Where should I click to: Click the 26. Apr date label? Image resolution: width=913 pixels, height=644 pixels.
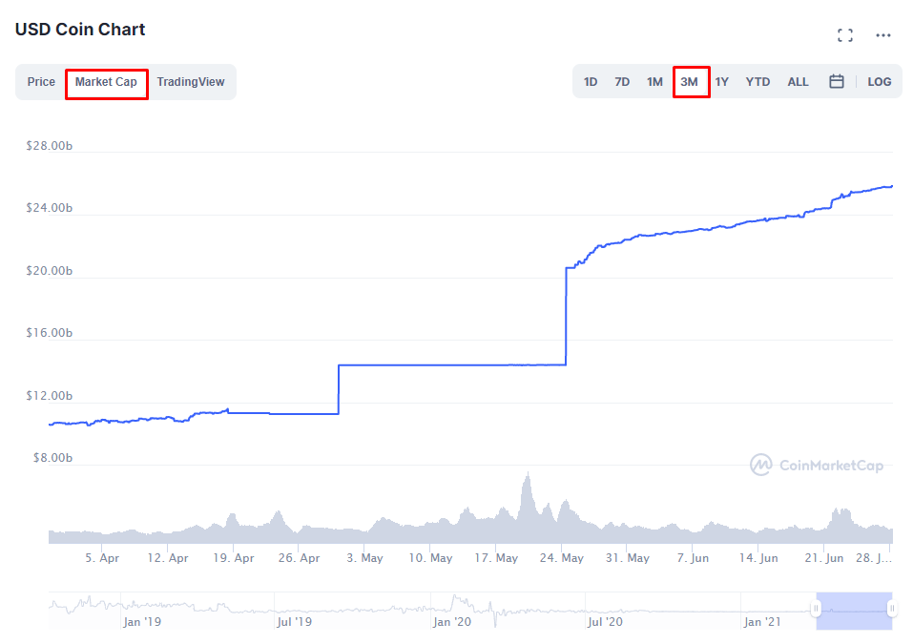[299, 558]
